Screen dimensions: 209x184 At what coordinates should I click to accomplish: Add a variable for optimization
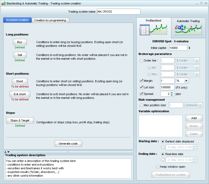coord(194,118)
